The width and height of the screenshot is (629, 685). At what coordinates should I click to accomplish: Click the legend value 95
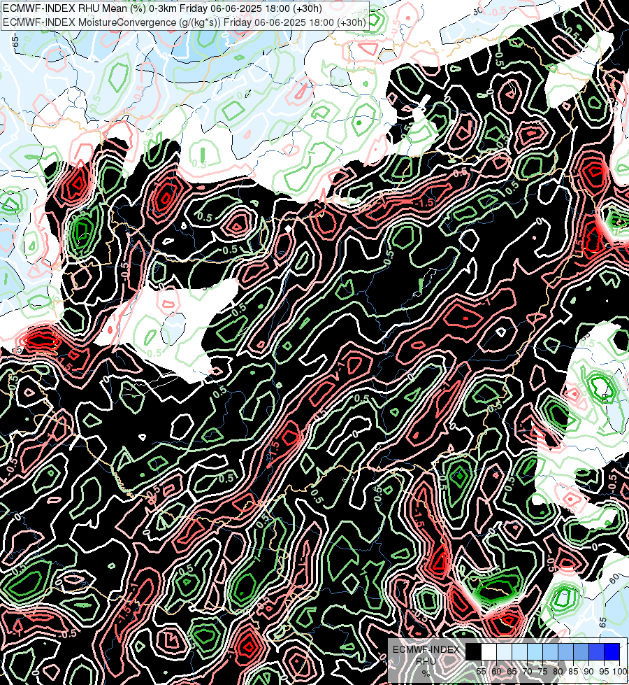click(x=604, y=672)
